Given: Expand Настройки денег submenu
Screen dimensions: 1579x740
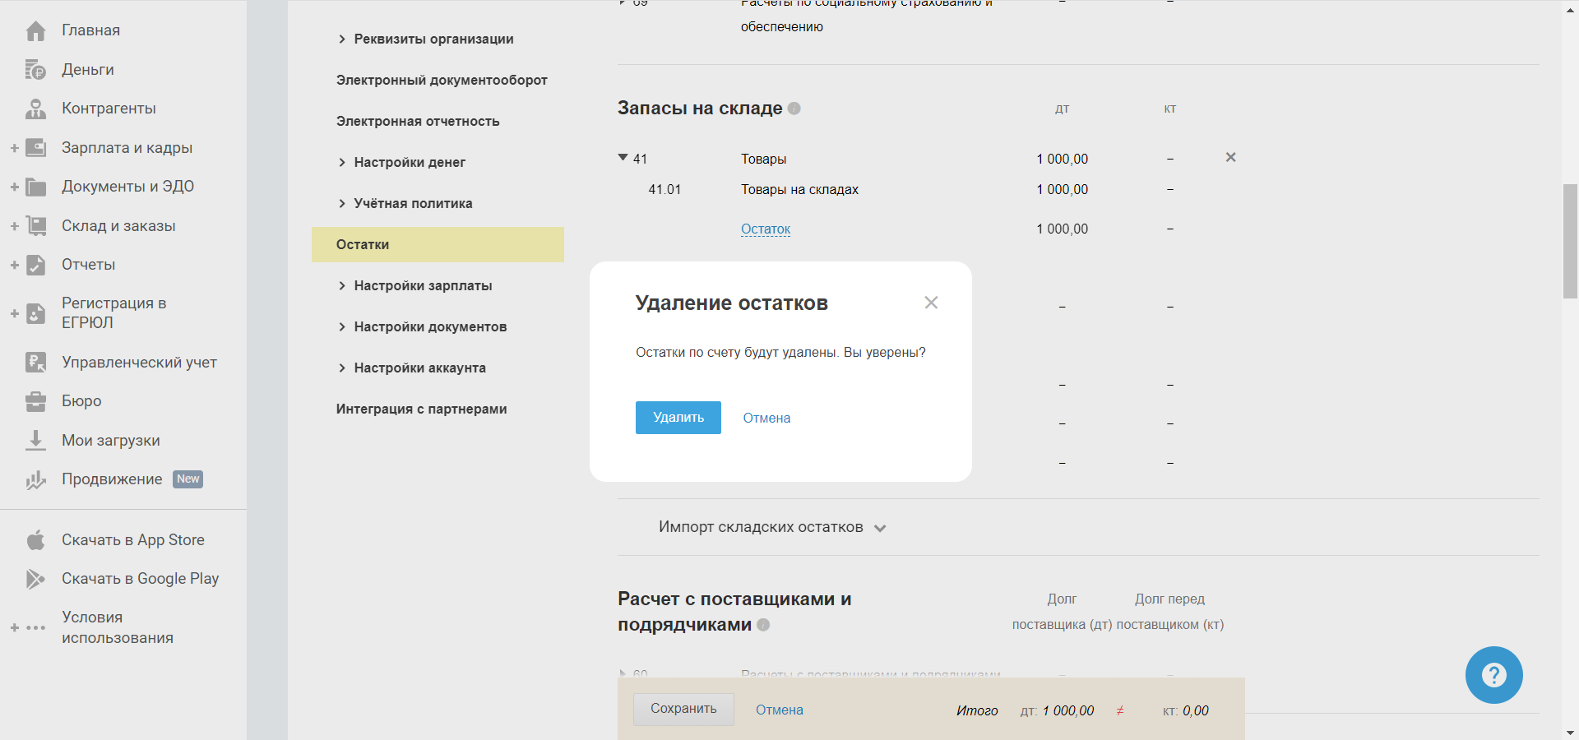Looking at the screenshot, I should 342,163.
